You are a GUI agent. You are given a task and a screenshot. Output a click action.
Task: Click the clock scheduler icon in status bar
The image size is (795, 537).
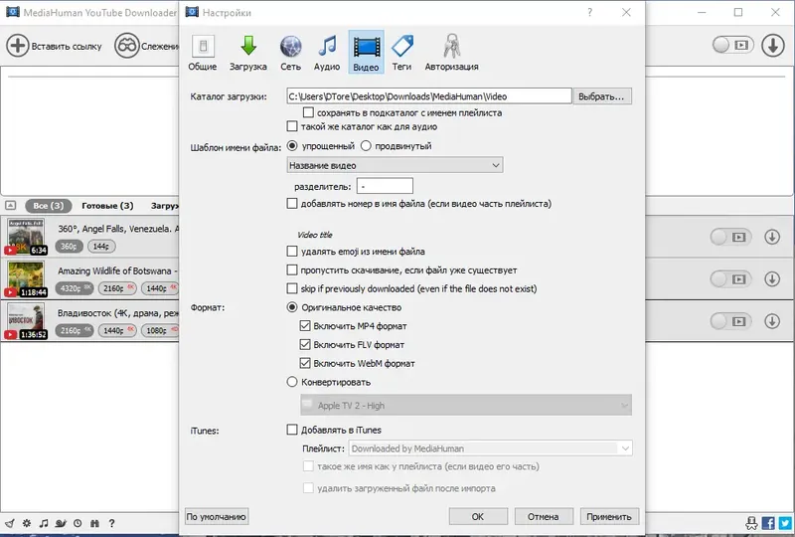point(78,523)
